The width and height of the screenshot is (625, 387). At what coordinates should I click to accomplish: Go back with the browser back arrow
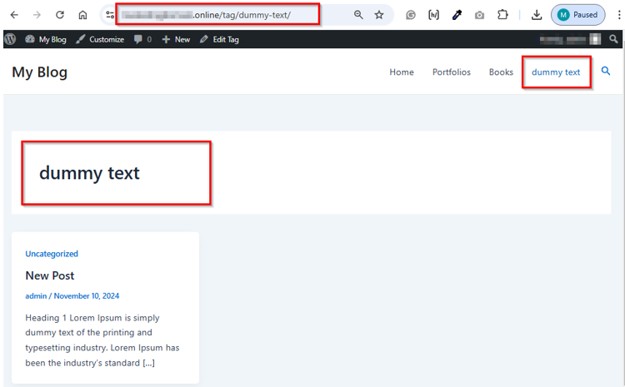tap(14, 15)
